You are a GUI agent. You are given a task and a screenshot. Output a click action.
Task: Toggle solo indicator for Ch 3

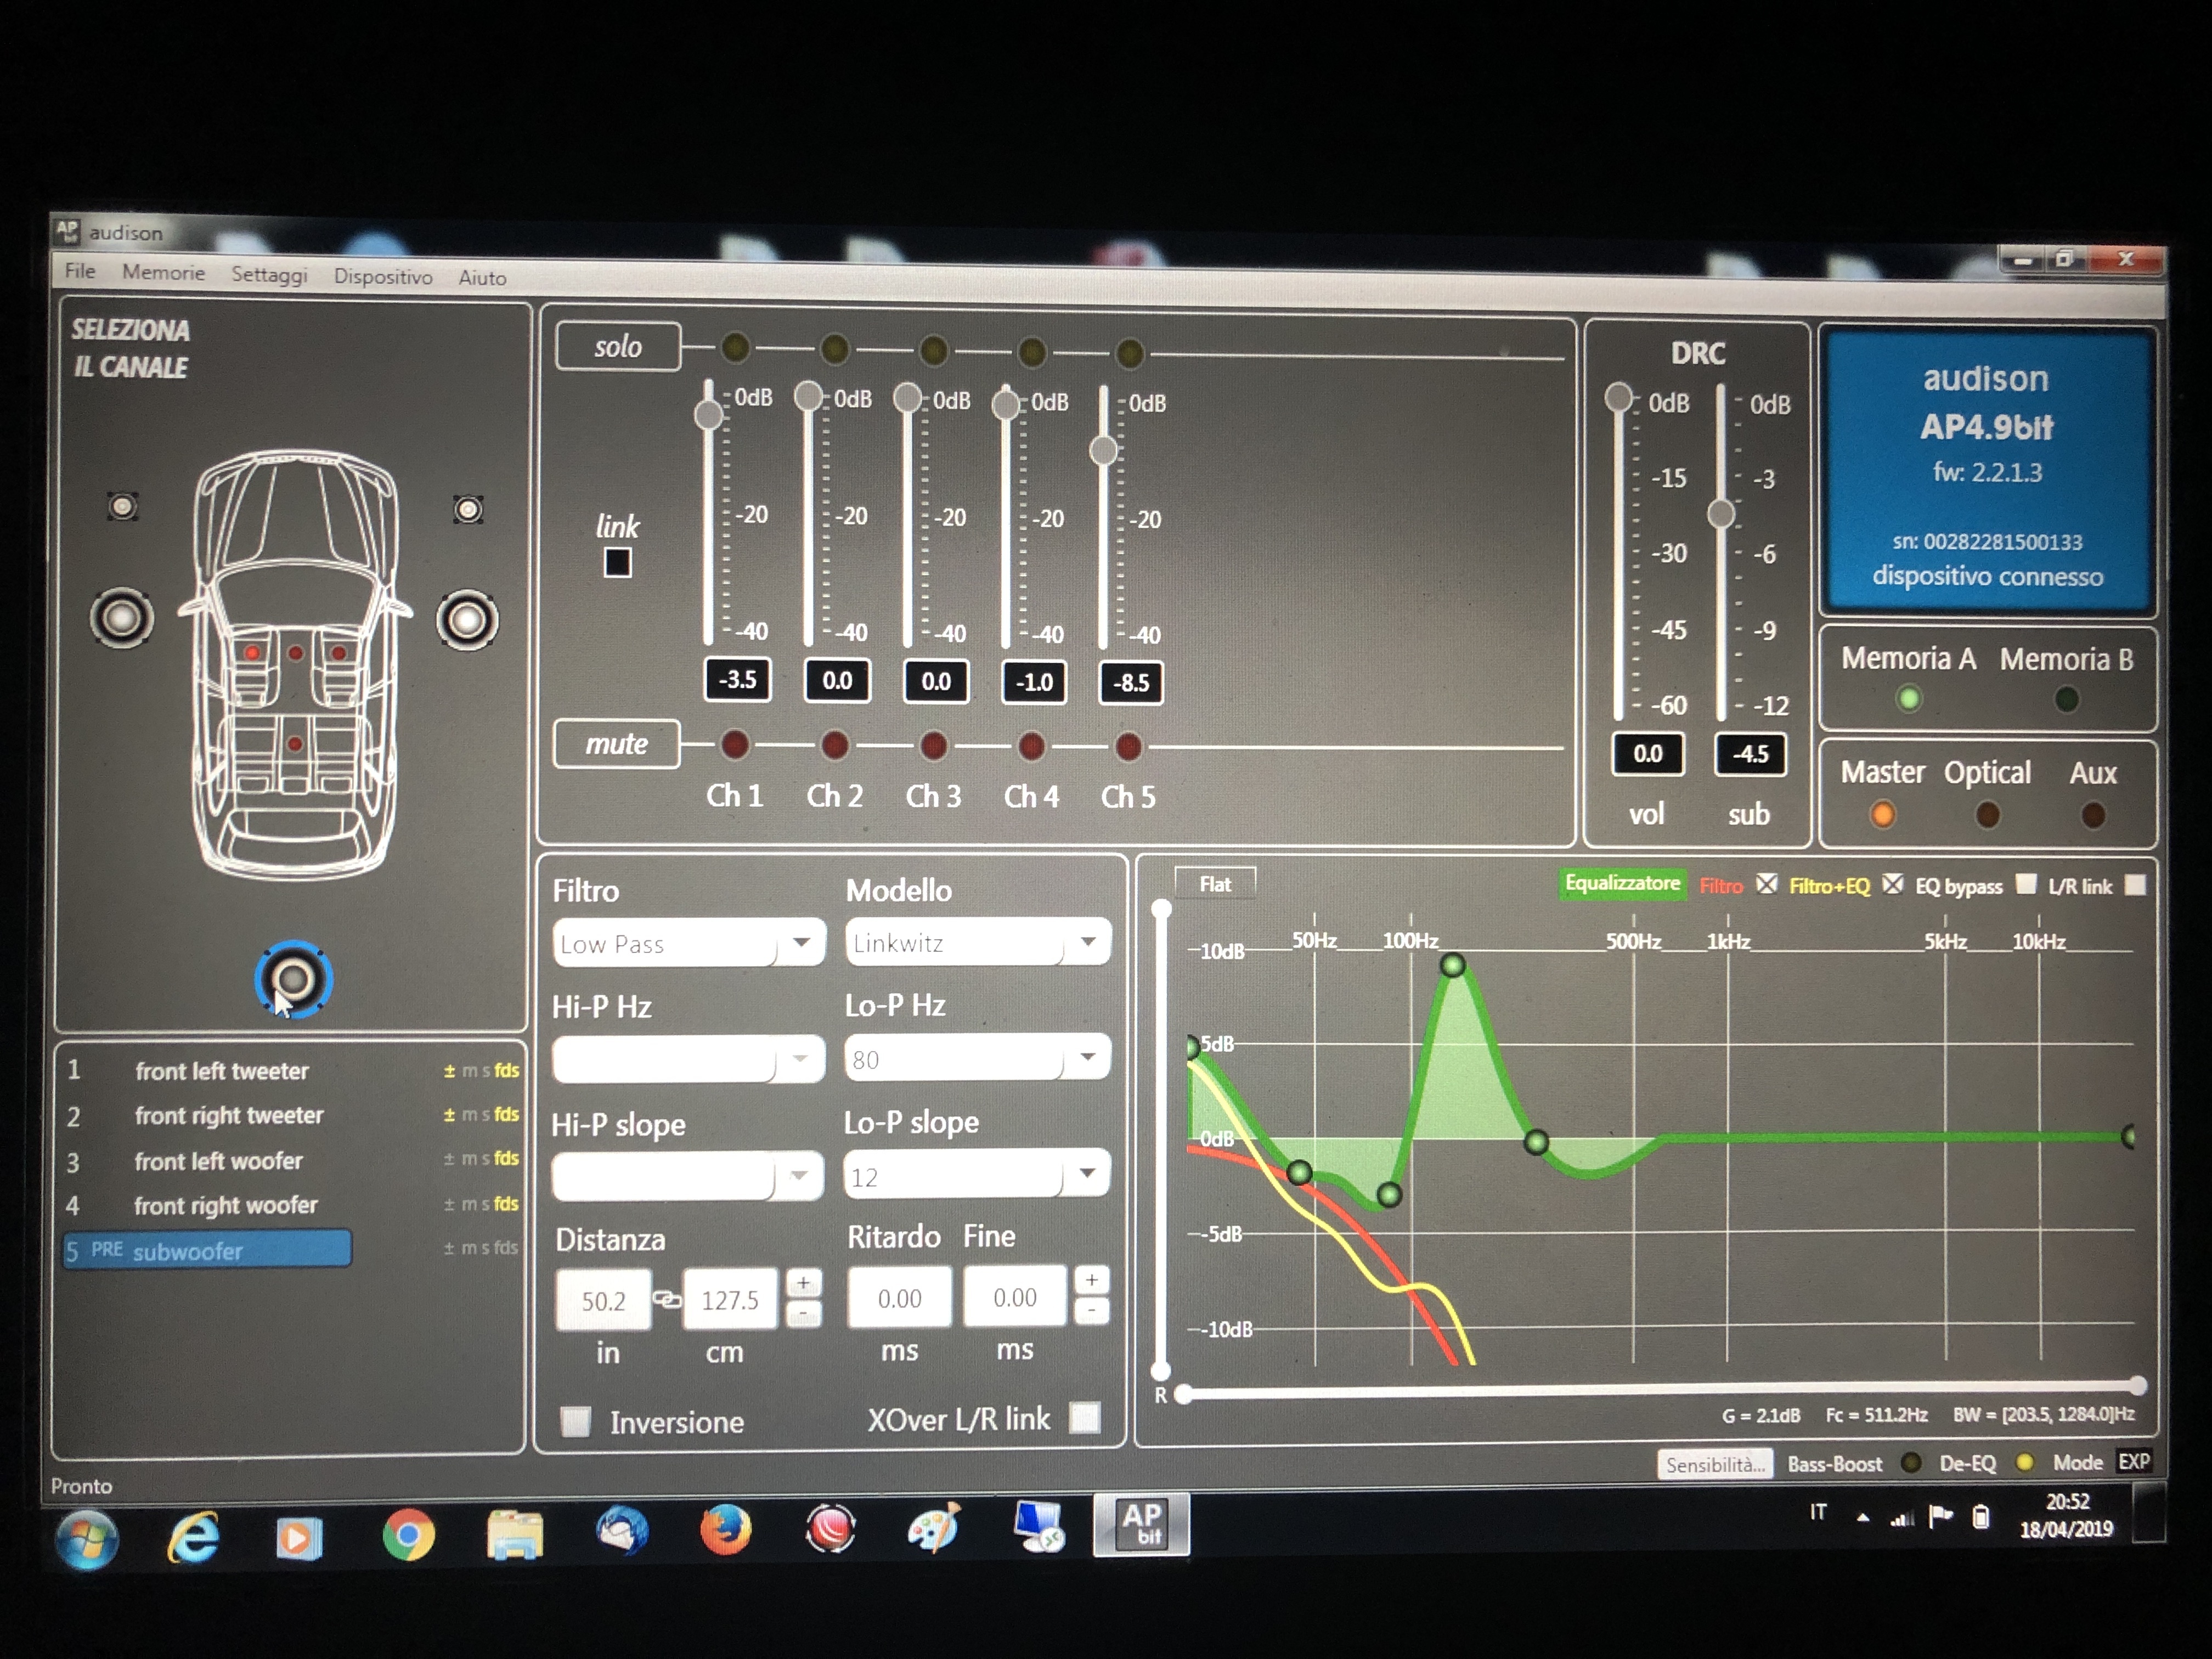(932, 351)
